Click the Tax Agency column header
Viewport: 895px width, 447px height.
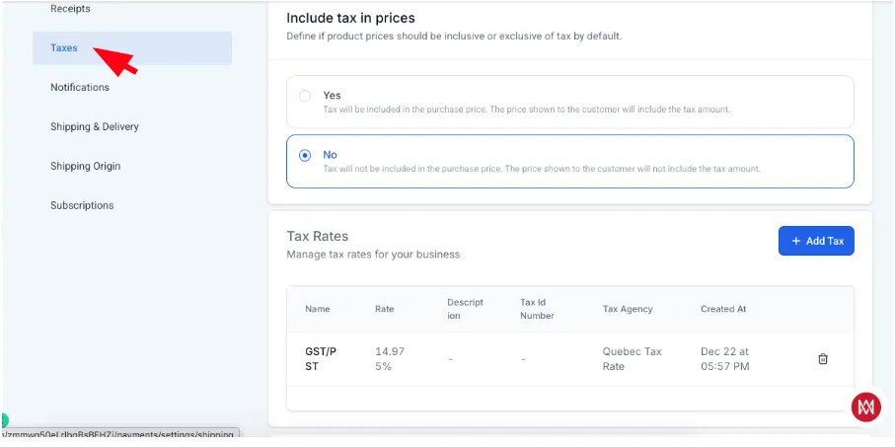point(628,309)
